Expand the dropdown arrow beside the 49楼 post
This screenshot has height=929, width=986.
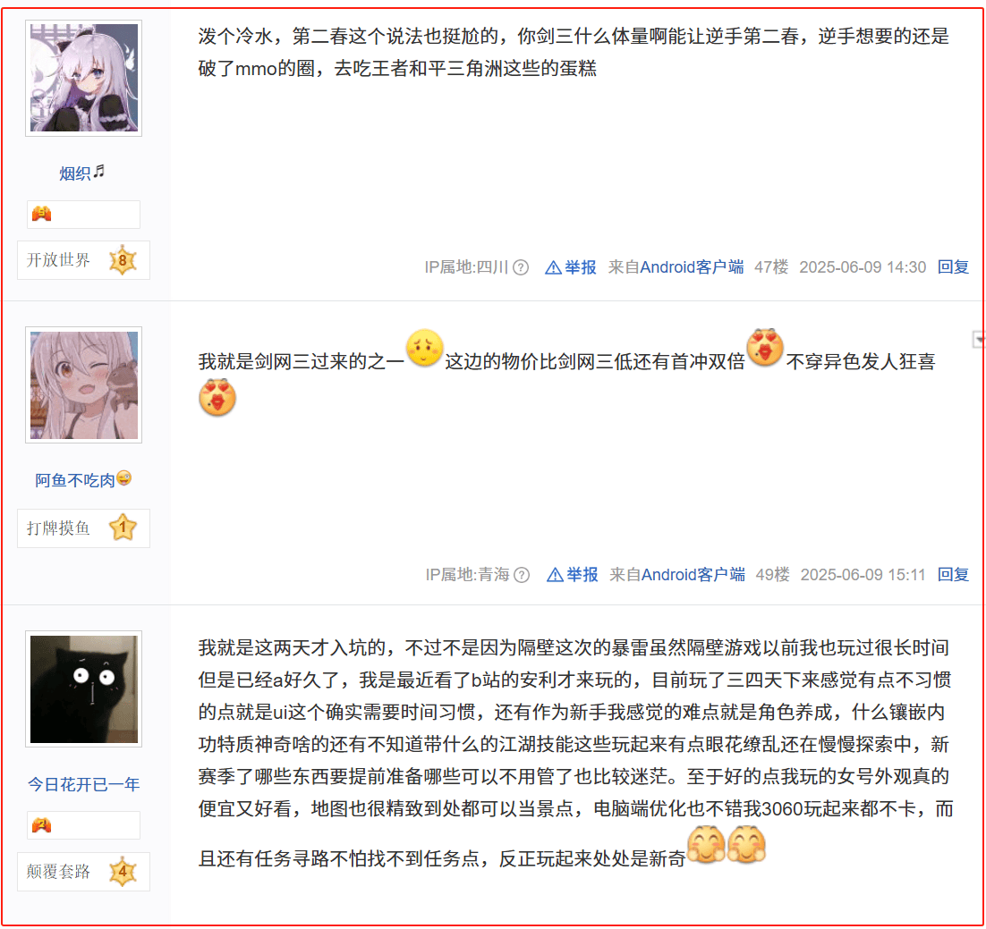click(x=978, y=340)
